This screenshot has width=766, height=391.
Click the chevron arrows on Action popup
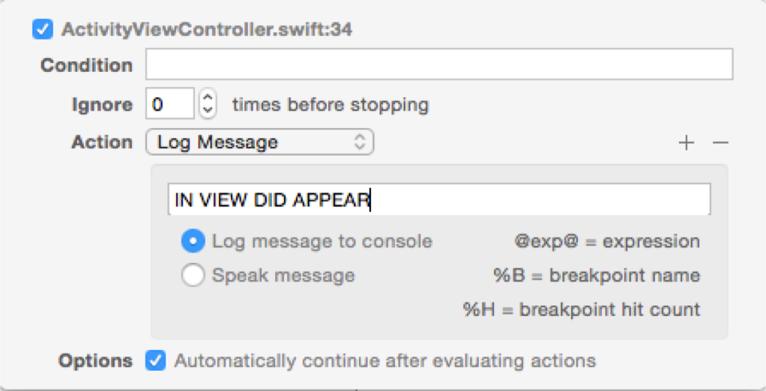360,142
